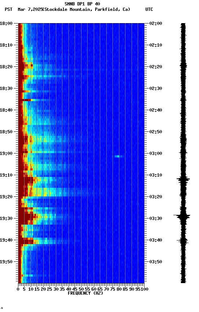Screen dimensions: 199x312
Task: Click the 'FREQUENCY (HZ)' axis title
Action: tap(85, 293)
